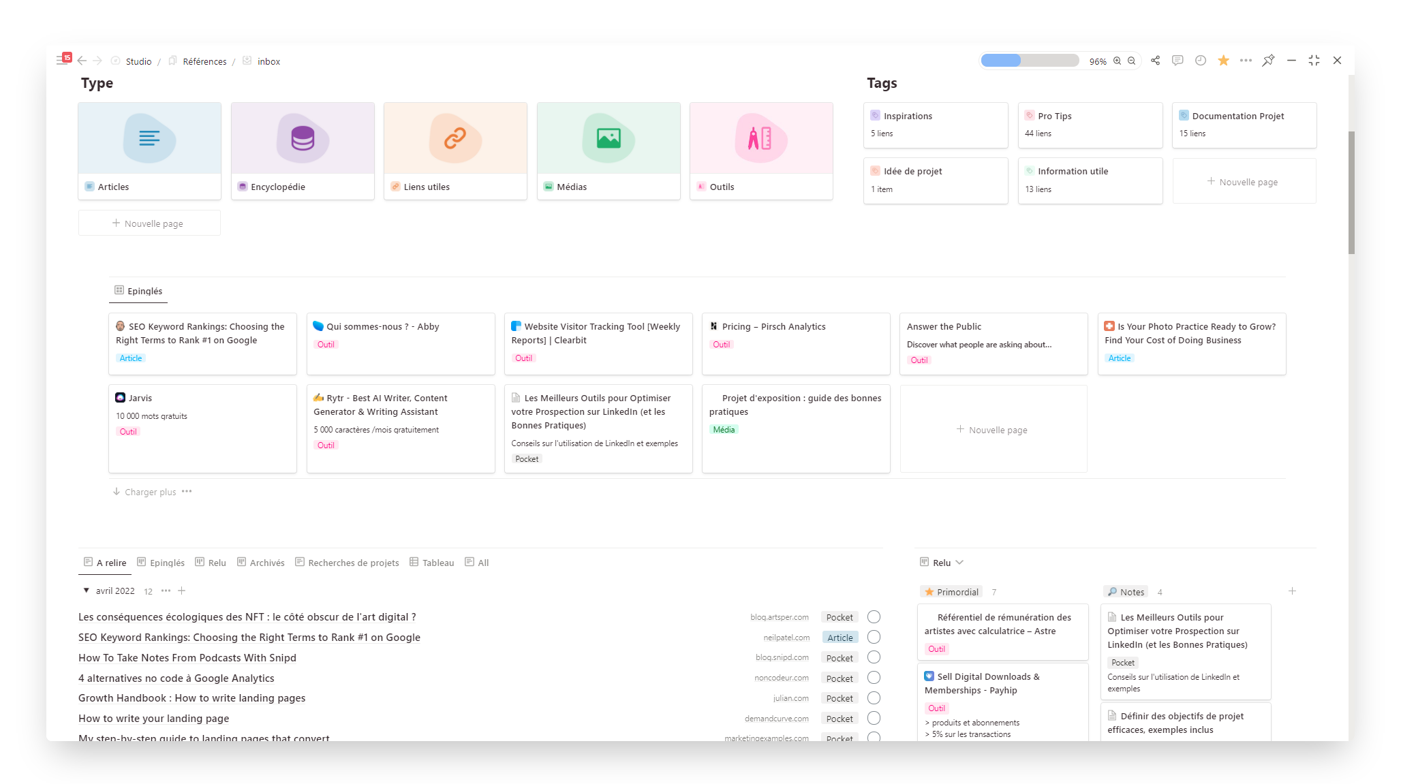
Task: Add new item to avril 2022 group
Action: pos(182,591)
